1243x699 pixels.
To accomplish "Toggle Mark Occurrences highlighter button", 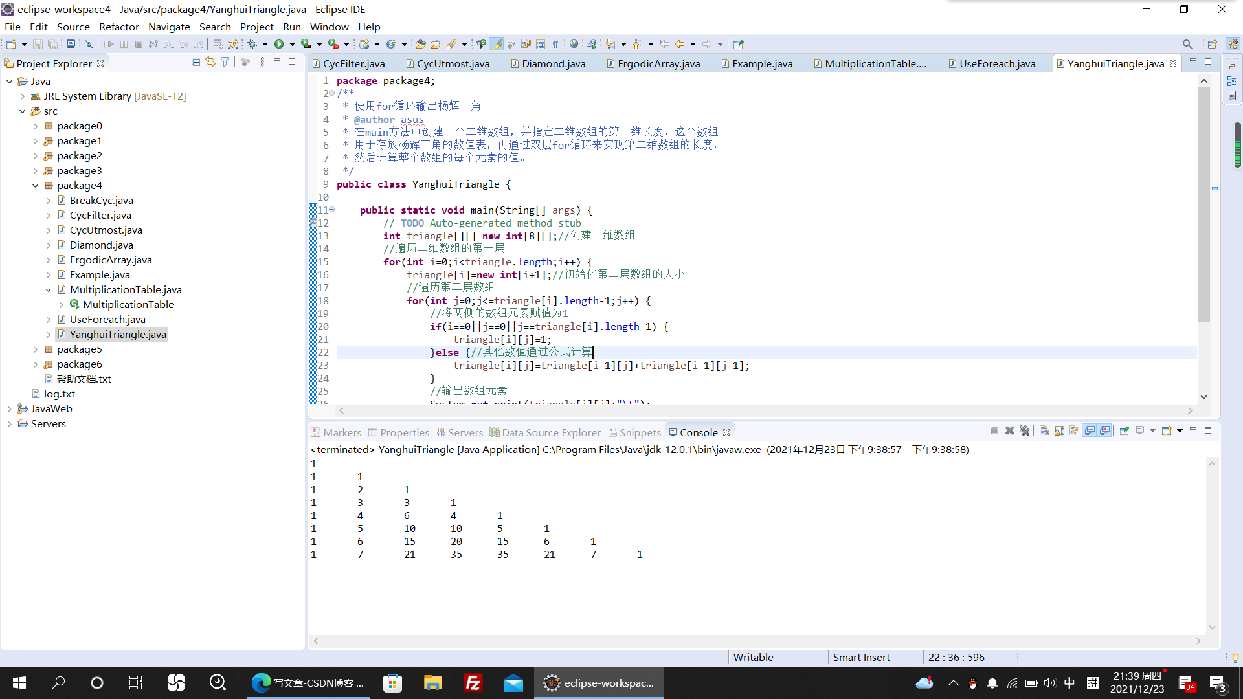I will 496,44.
